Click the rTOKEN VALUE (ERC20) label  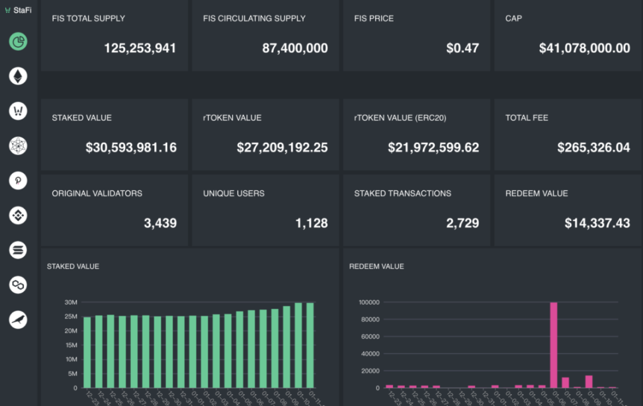coord(400,118)
